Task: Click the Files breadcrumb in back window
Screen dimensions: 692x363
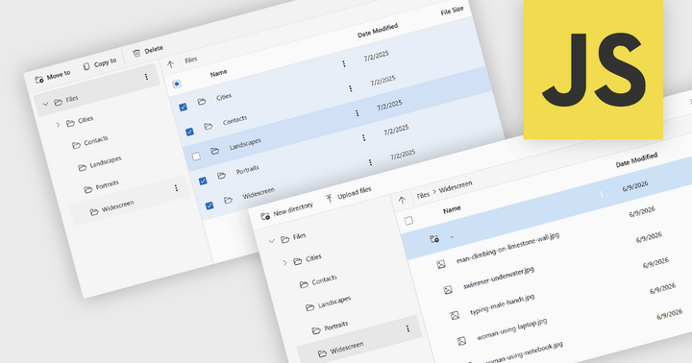Action: click(x=191, y=60)
